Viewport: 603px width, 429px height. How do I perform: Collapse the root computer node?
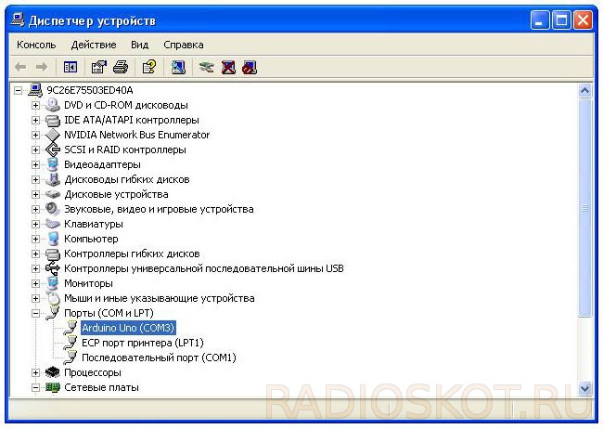pos(18,90)
